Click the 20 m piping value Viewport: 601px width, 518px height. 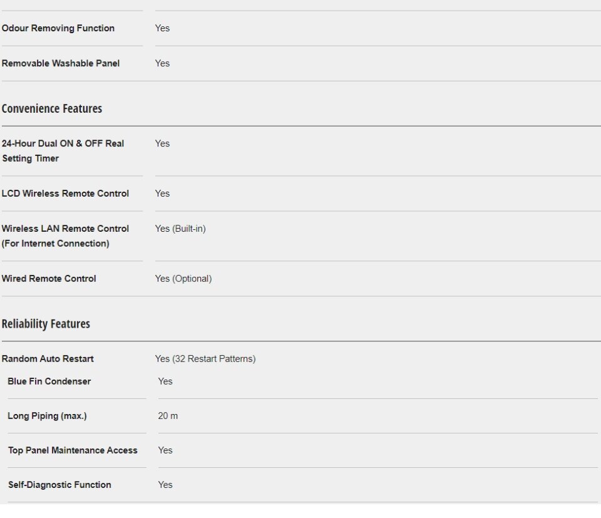168,416
